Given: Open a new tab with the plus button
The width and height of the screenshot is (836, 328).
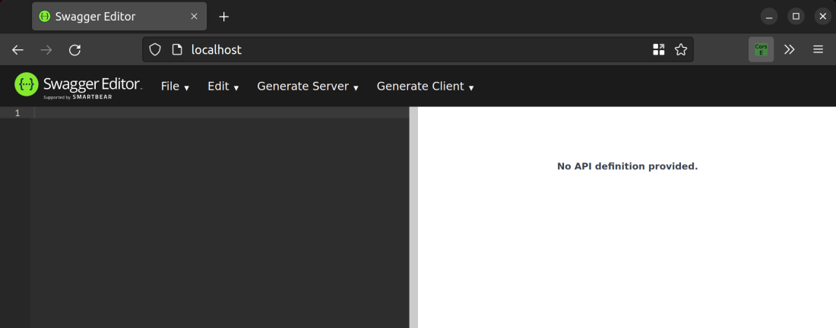Looking at the screenshot, I should (x=224, y=17).
